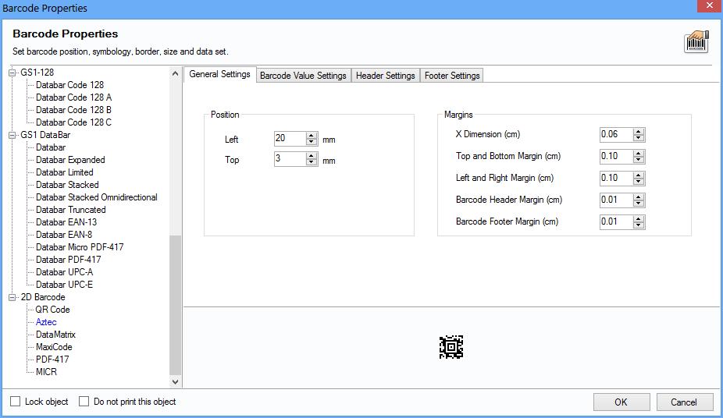Click the Aztec barcode preview image
The image size is (723, 418).
(451, 347)
